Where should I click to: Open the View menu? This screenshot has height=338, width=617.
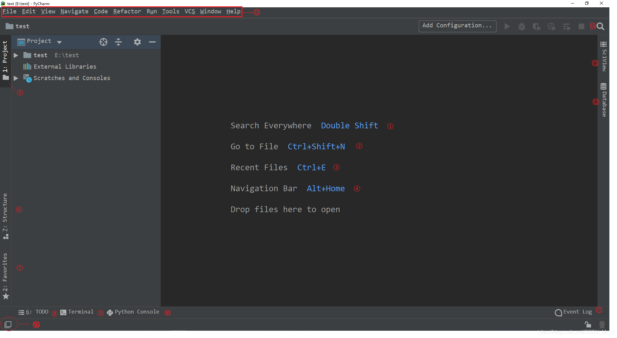48,11
